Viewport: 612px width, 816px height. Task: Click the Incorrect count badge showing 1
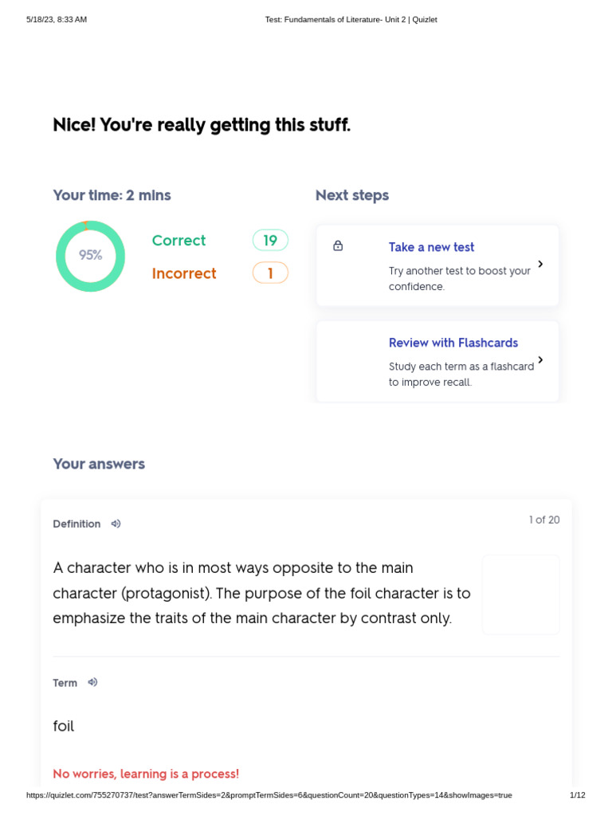[x=270, y=273]
